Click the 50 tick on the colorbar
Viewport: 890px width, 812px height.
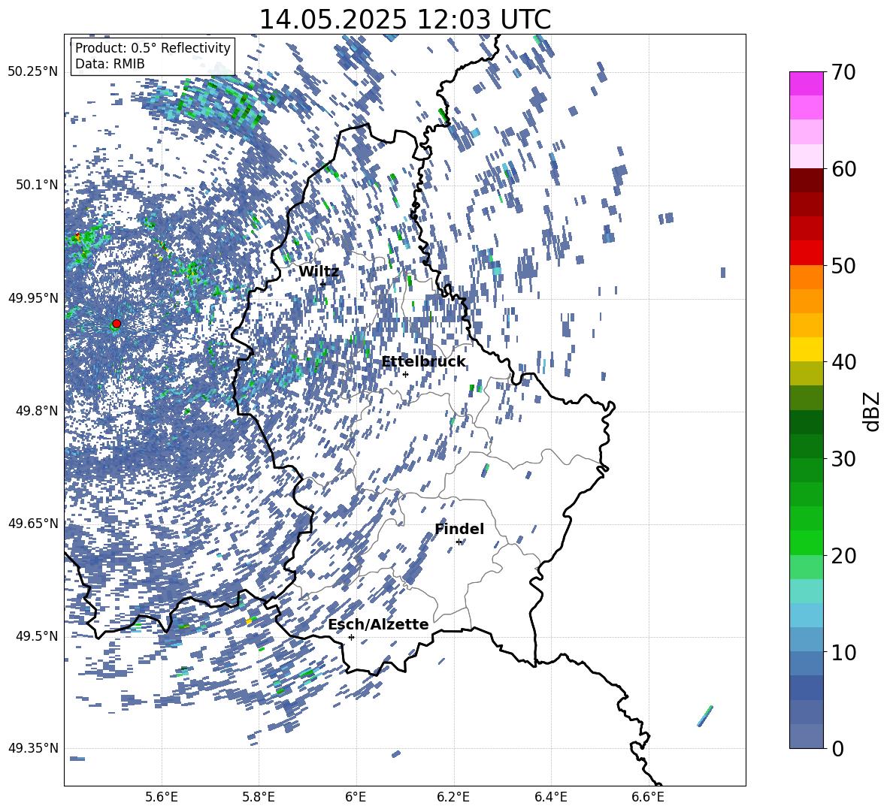844,265
